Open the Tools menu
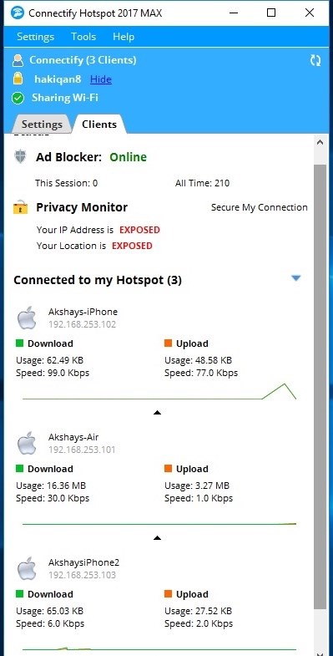The width and height of the screenshot is (333, 656). click(83, 37)
